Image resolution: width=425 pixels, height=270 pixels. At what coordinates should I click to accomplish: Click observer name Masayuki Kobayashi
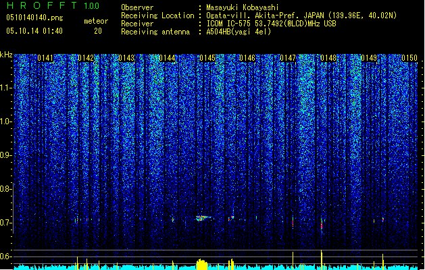click(243, 7)
